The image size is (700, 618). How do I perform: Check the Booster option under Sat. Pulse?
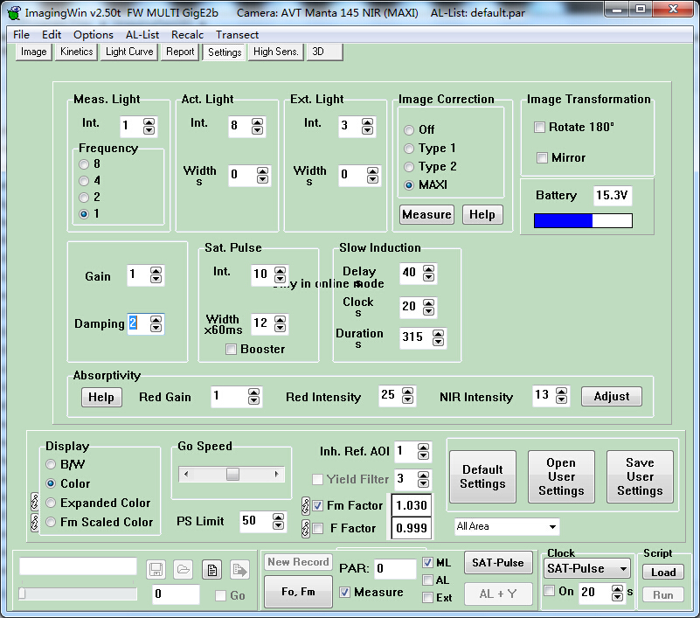(x=232, y=350)
